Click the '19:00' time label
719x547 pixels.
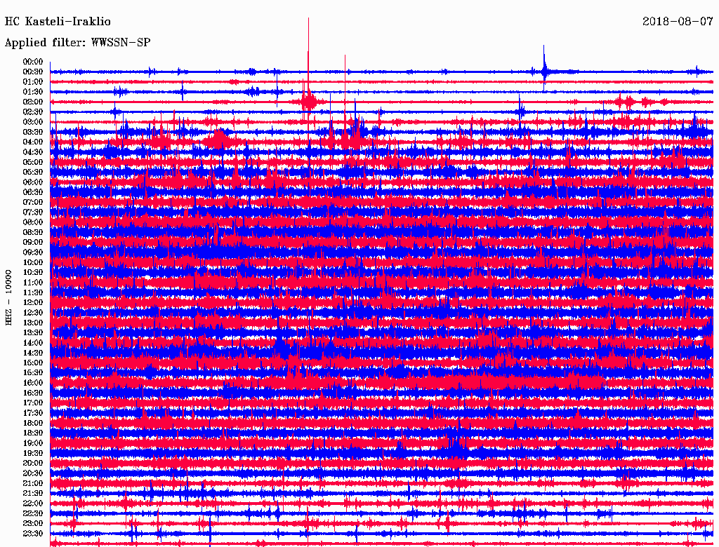[33, 443]
